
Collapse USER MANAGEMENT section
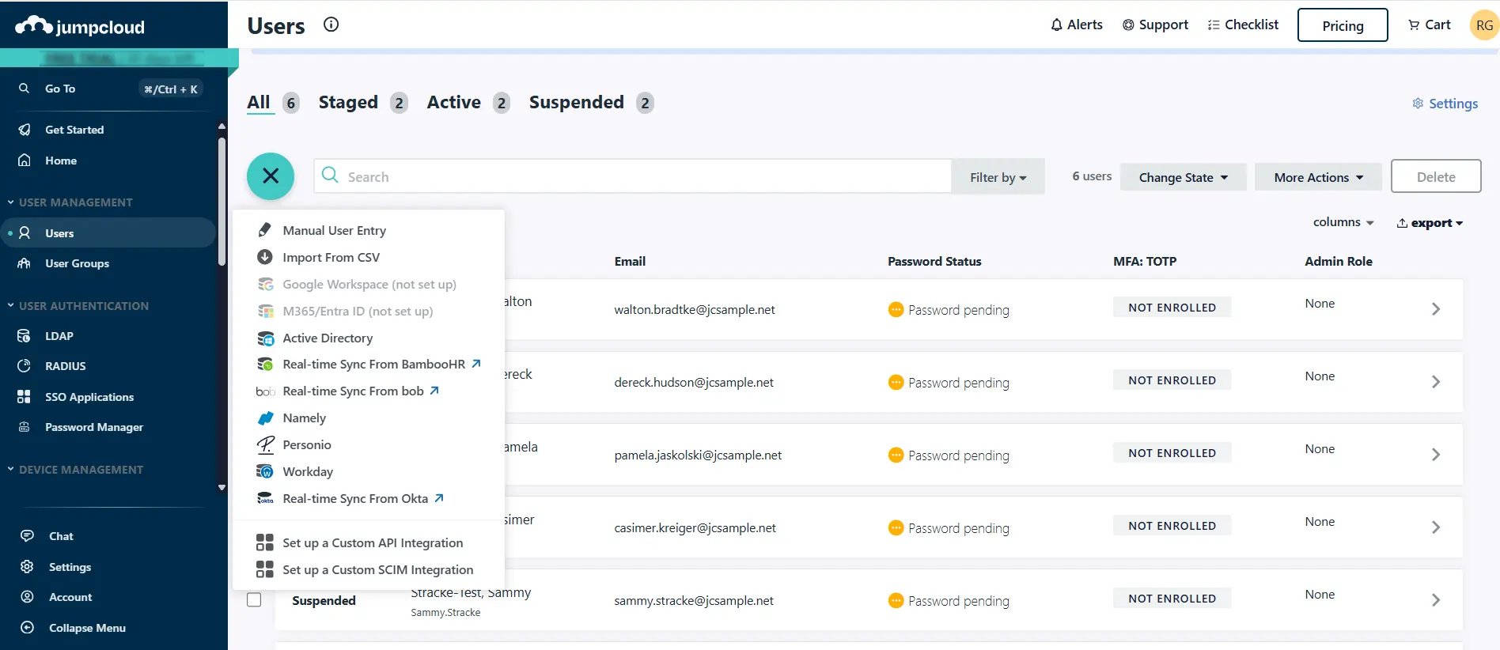coord(70,202)
